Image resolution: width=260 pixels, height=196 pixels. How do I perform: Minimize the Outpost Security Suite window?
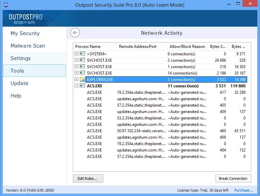click(x=229, y=4)
